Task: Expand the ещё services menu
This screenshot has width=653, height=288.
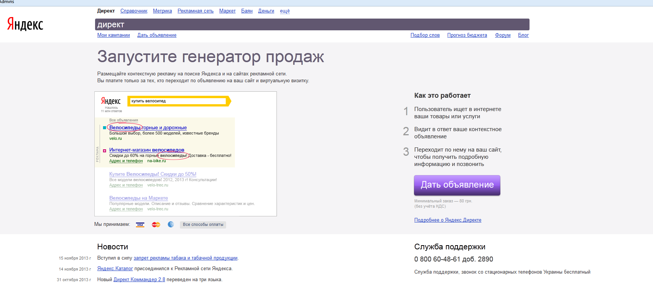Action: 285,11
